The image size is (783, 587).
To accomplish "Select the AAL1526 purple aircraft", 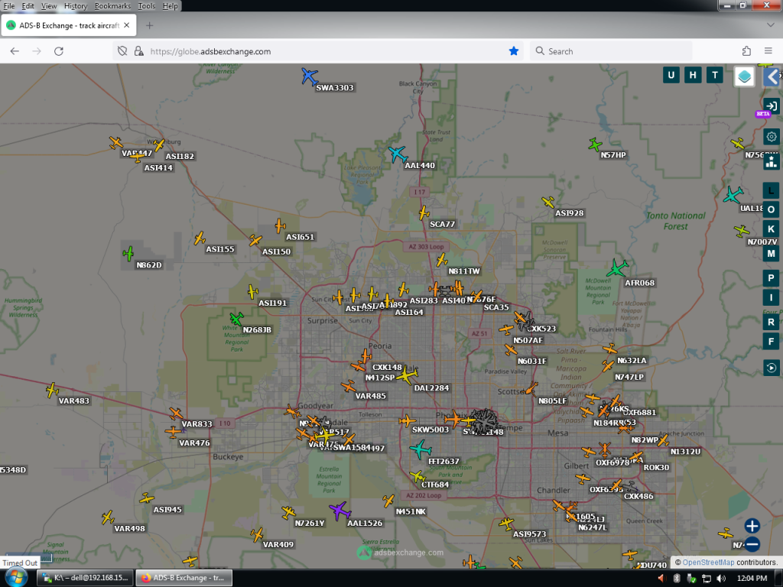I will pyautogui.click(x=340, y=511).
